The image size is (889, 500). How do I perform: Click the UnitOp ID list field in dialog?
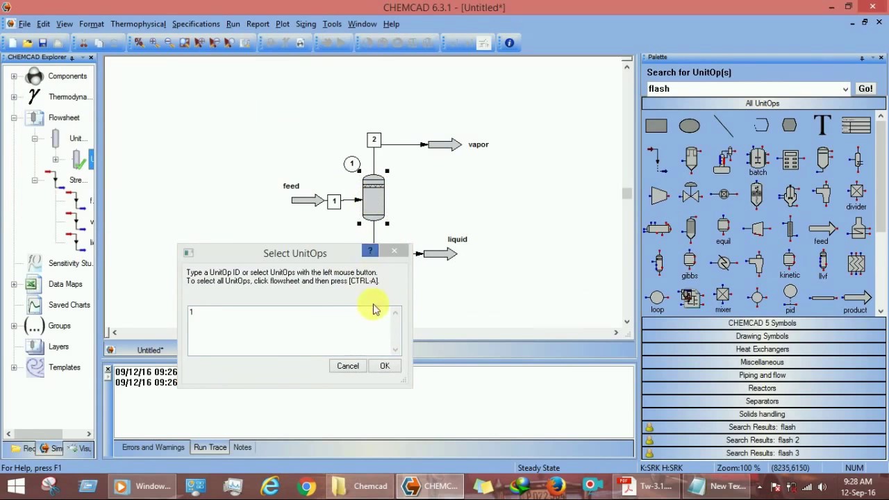pos(294,331)
